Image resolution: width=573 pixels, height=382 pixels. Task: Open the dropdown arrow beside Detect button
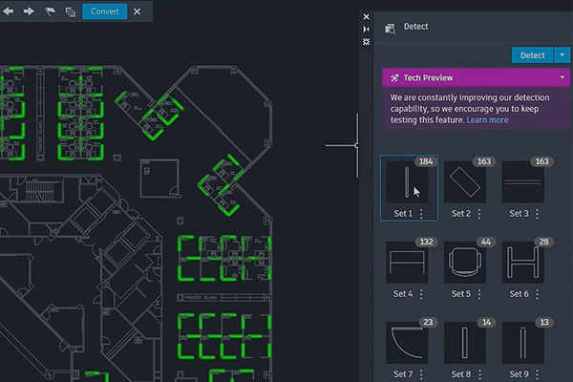point(562,55)
